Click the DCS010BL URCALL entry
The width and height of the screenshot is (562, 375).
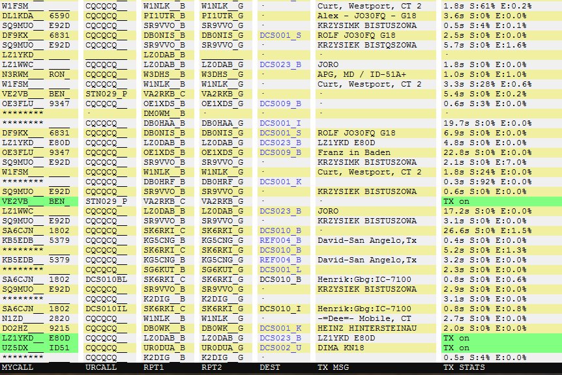click(106, 279)
